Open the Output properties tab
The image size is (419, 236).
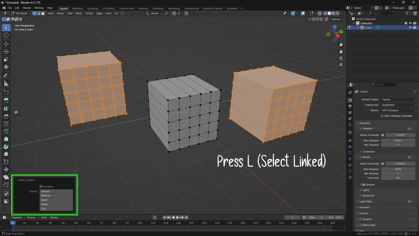[x=350, y=106]
